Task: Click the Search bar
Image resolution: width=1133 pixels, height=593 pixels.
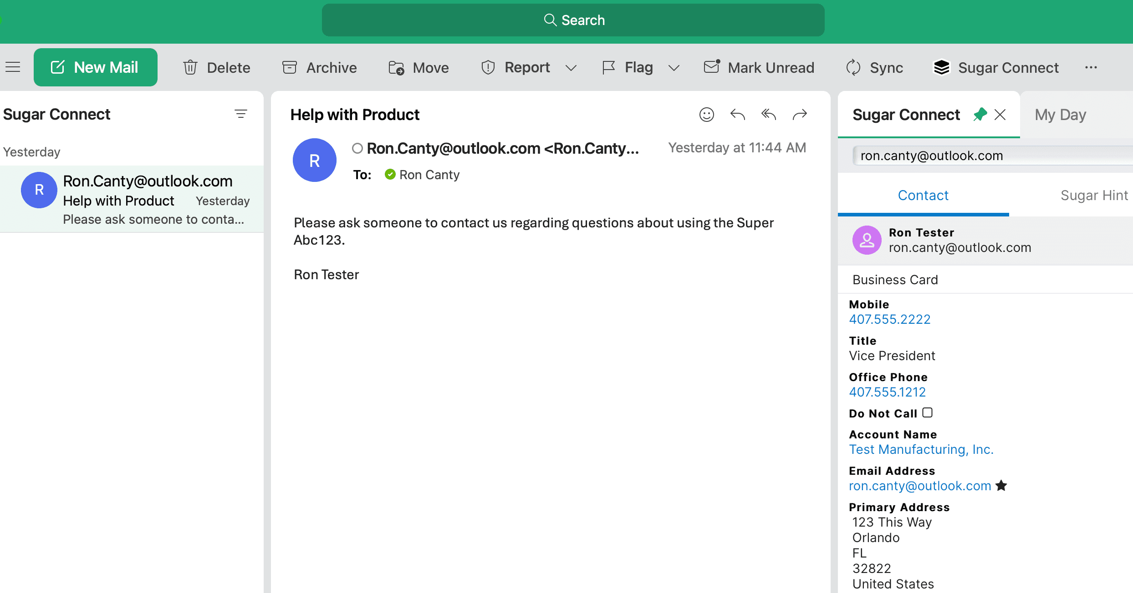Action: coord(573,20)
